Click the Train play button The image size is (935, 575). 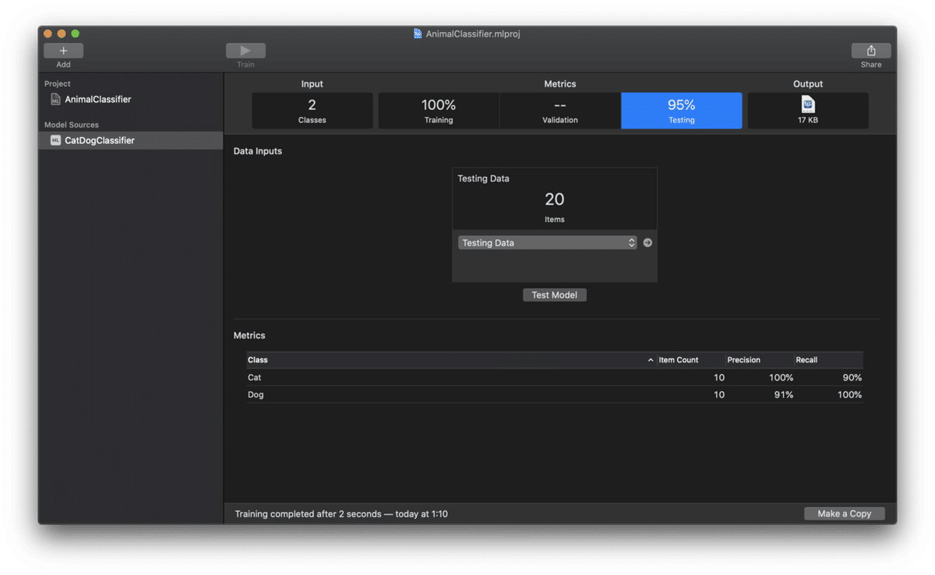[245, 51]
